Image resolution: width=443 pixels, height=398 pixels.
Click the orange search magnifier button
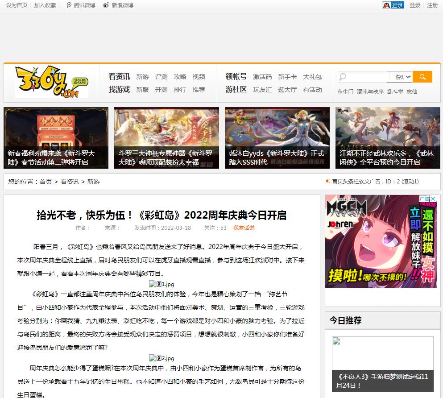tap(422, 77)
